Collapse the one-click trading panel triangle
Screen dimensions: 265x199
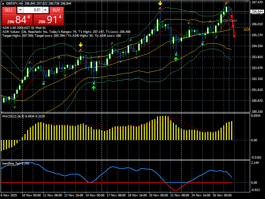coord(3,4)
